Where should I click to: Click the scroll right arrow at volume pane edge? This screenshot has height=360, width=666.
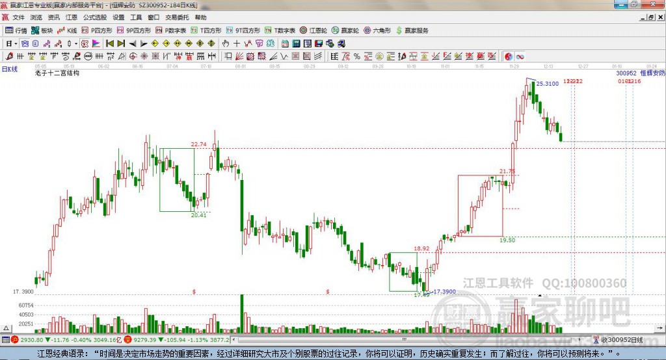pyautogui.click(x=659, y=328)
